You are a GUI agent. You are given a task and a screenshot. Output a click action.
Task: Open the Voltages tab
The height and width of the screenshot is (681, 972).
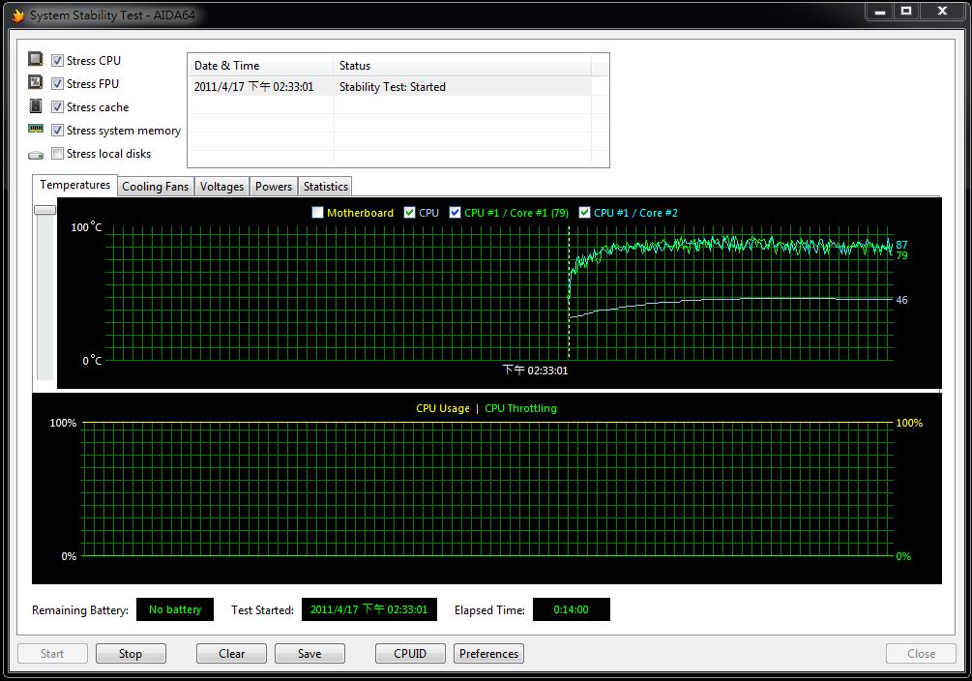point(221,187)
